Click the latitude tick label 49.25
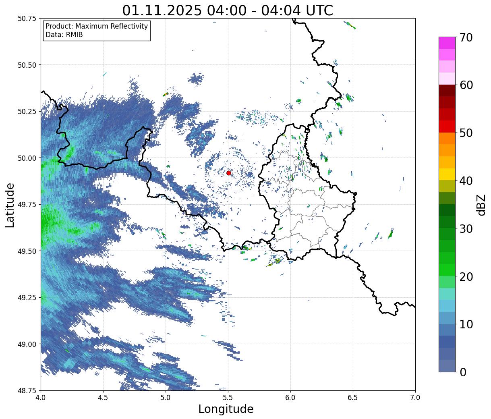Image resolution: width=491 pixels, height=419 pixels. click(27, 298)
